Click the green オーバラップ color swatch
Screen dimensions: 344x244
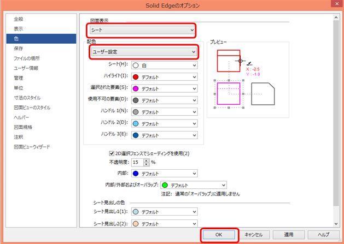(x=165, y=185)
